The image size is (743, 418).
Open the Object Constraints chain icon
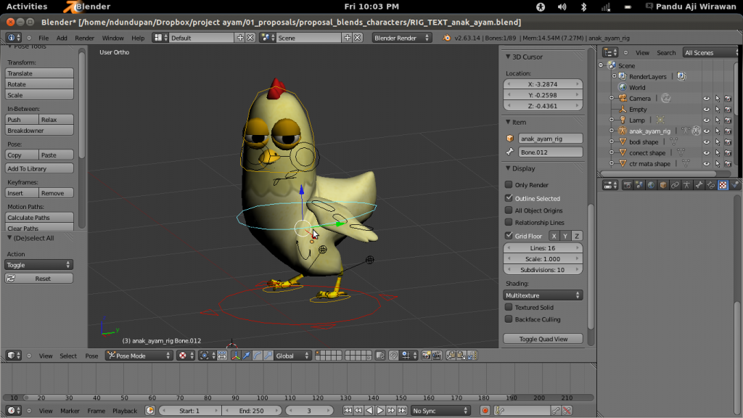(675, 185)
